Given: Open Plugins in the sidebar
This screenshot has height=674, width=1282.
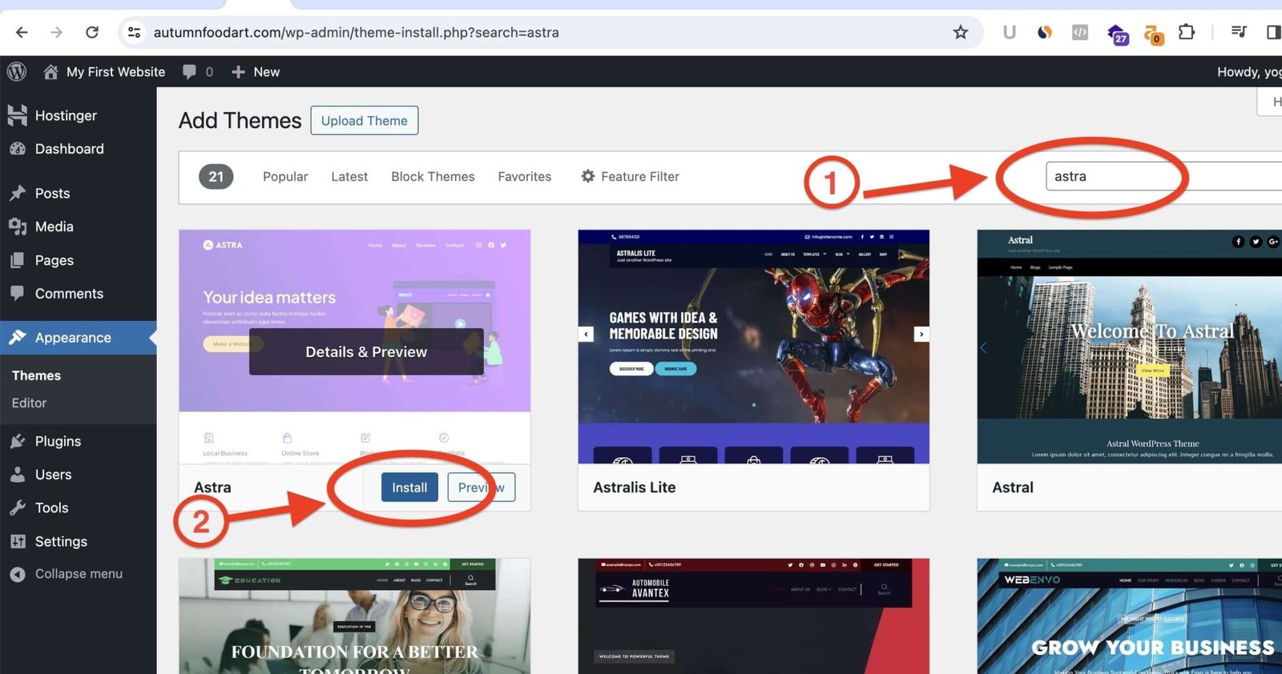Looking at the screenshot, I should click(x=78, y=441).
